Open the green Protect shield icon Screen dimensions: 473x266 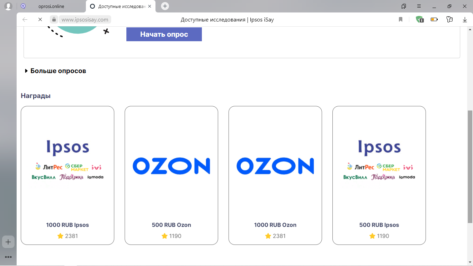420,20
